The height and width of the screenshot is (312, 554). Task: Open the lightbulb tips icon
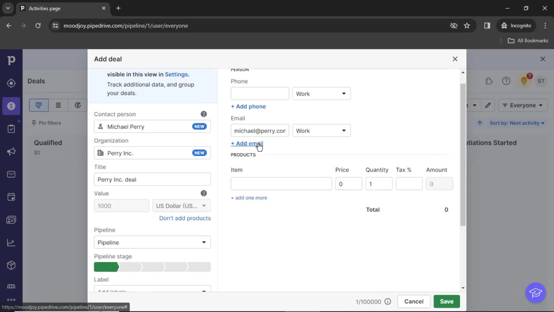tap(524, 81)
